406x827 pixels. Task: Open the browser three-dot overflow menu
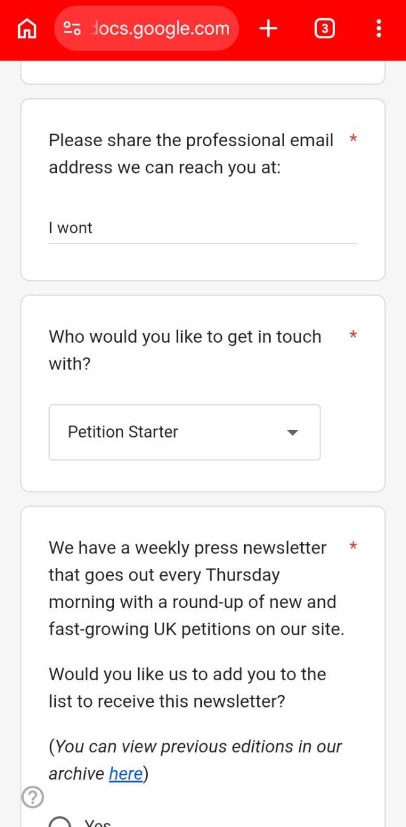(379, 29)
